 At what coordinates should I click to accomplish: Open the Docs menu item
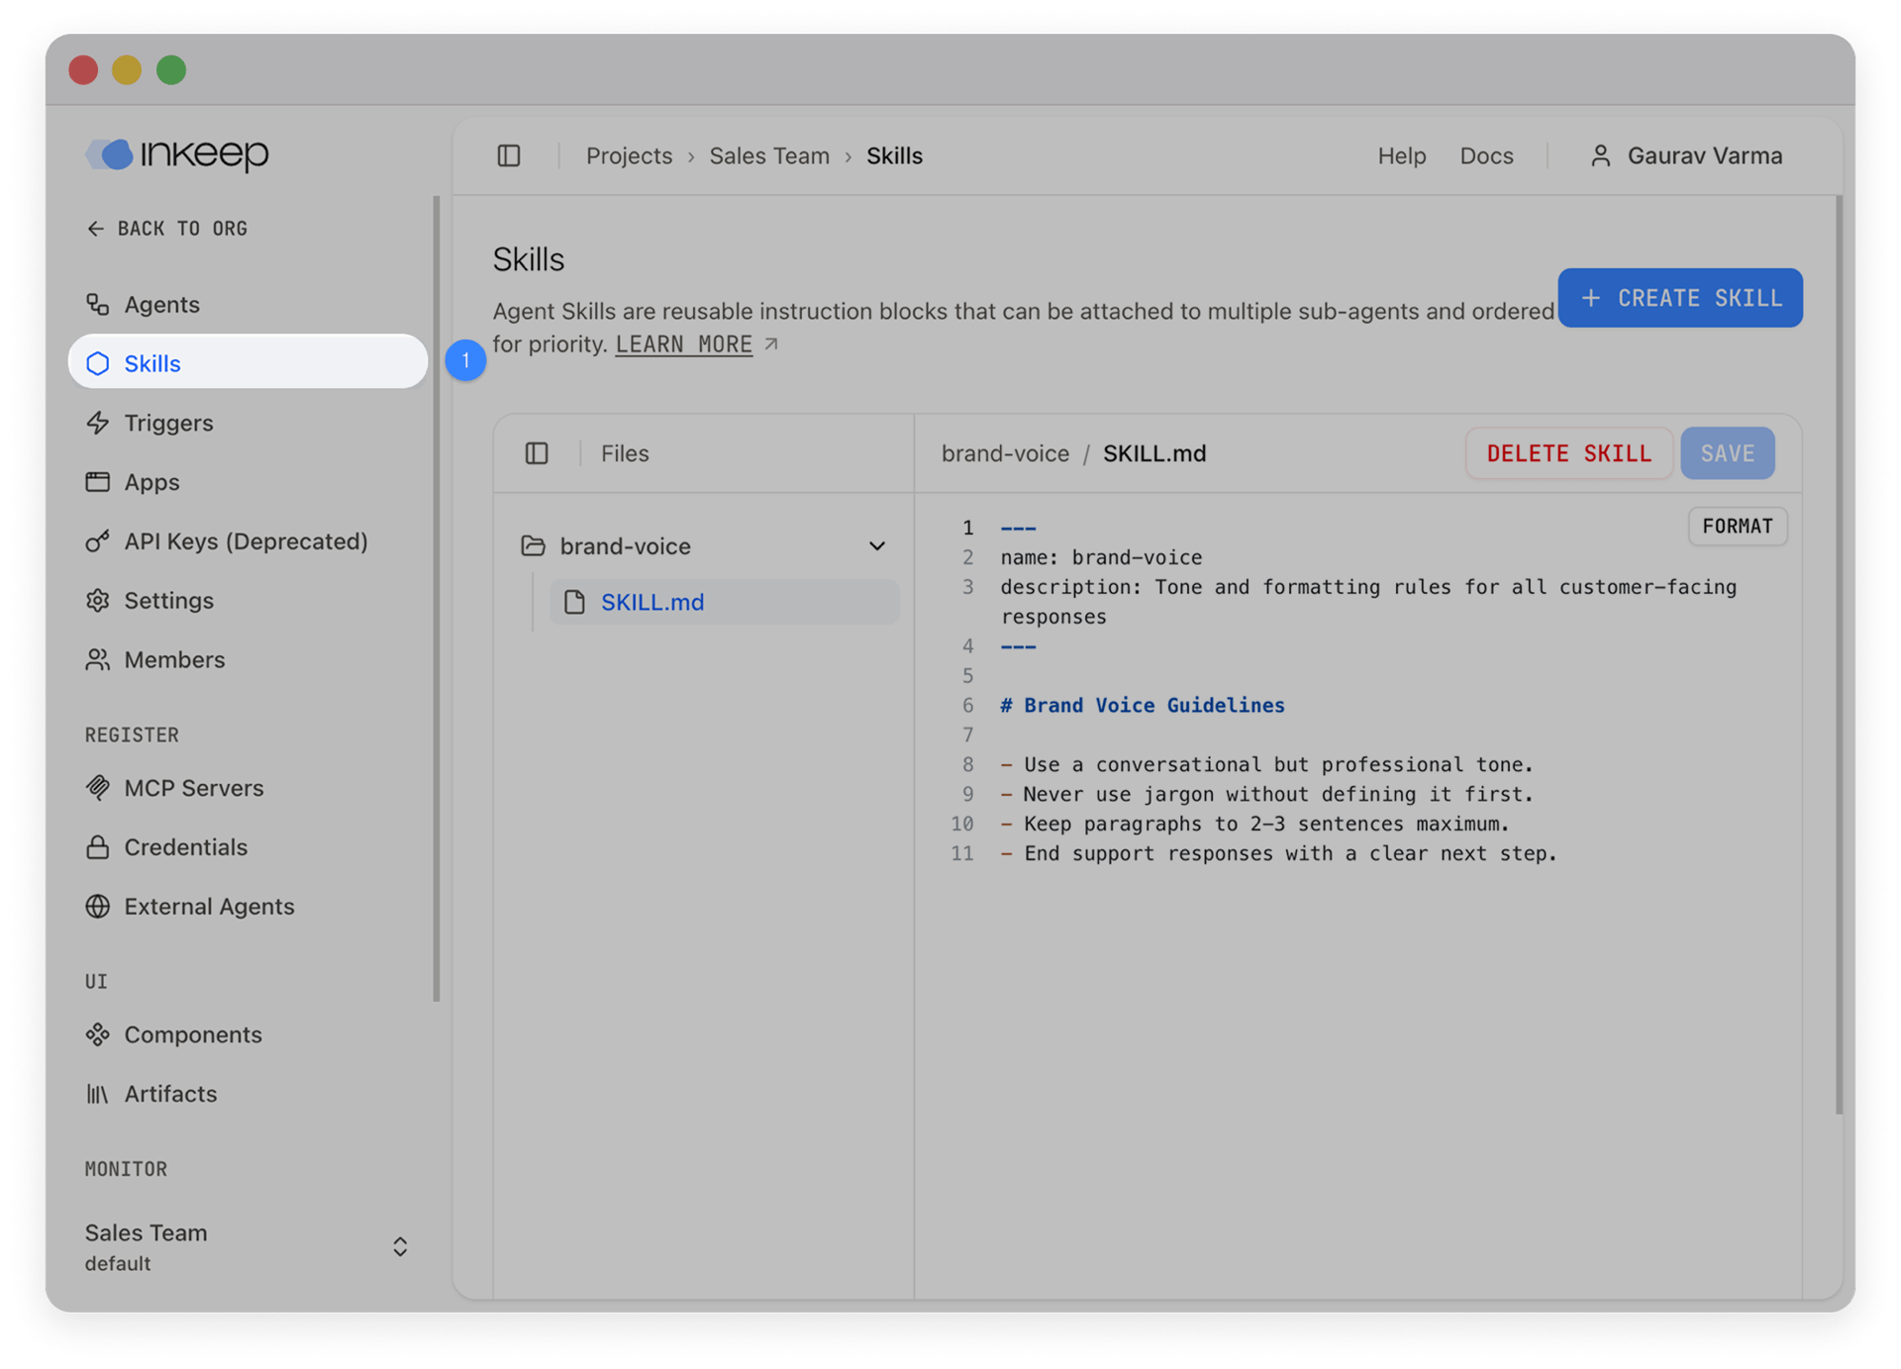pos(1485,155)
